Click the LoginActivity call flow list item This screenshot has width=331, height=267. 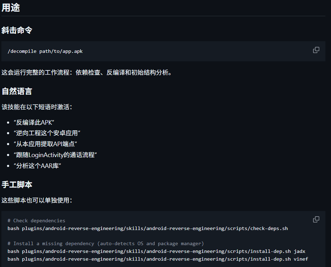click(55, 155)
